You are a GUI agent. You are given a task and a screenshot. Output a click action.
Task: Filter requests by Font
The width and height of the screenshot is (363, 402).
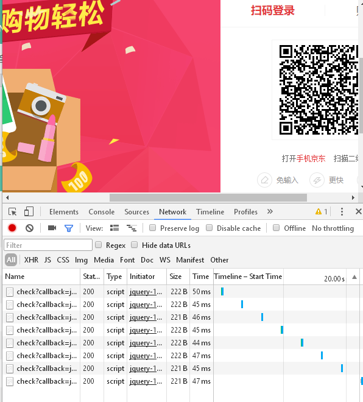[x=127, y=260]
